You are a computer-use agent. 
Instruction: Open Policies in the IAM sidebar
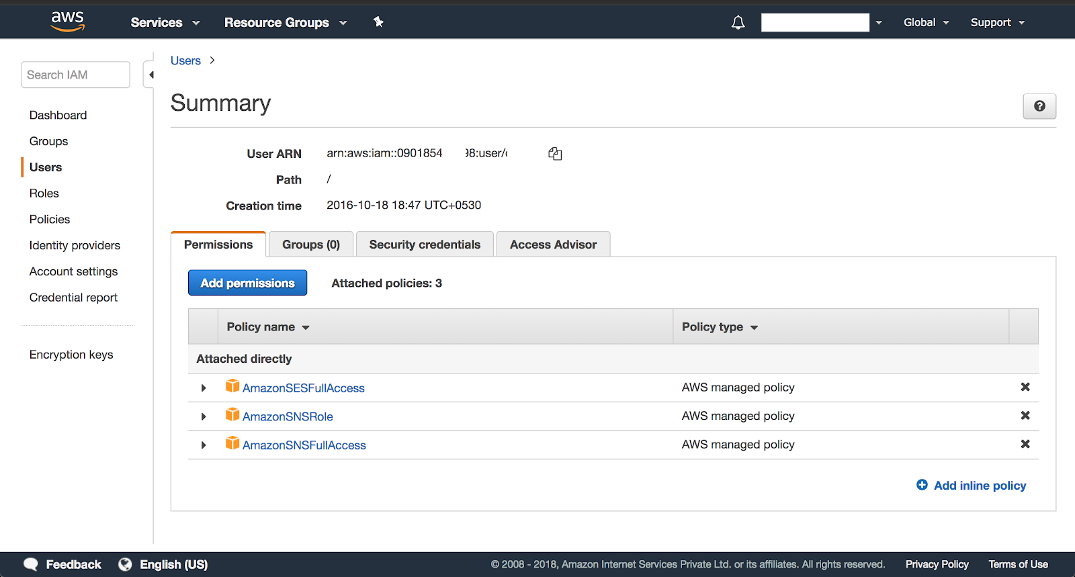click(x=49, y=220)
